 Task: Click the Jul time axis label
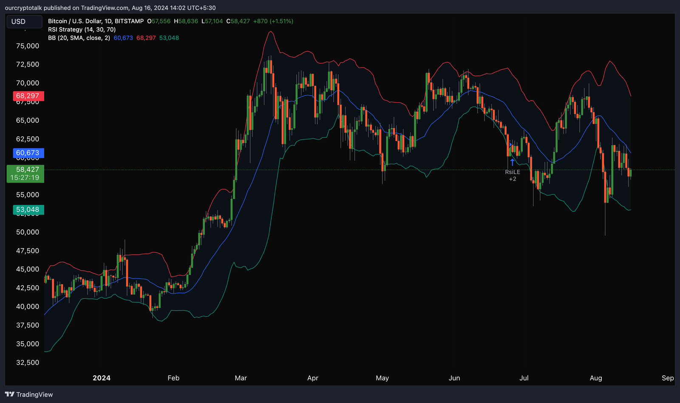pyautogui.click(x=524, y=378)
